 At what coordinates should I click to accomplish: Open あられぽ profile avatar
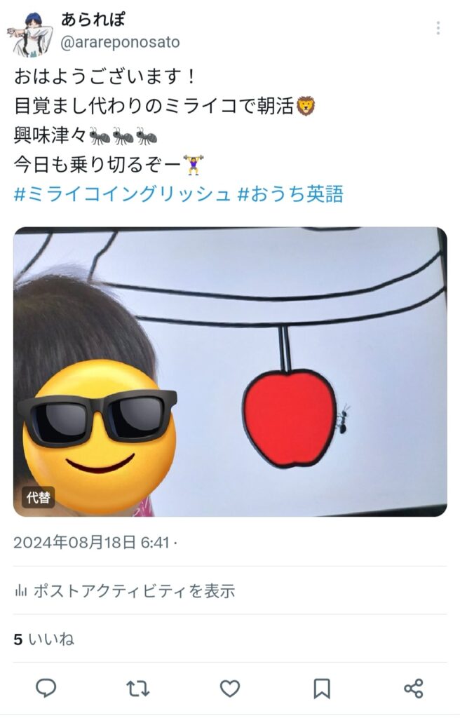click(30, 35)
